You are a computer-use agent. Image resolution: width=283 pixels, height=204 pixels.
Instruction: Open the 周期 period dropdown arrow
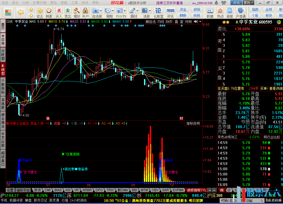point(113,11)
